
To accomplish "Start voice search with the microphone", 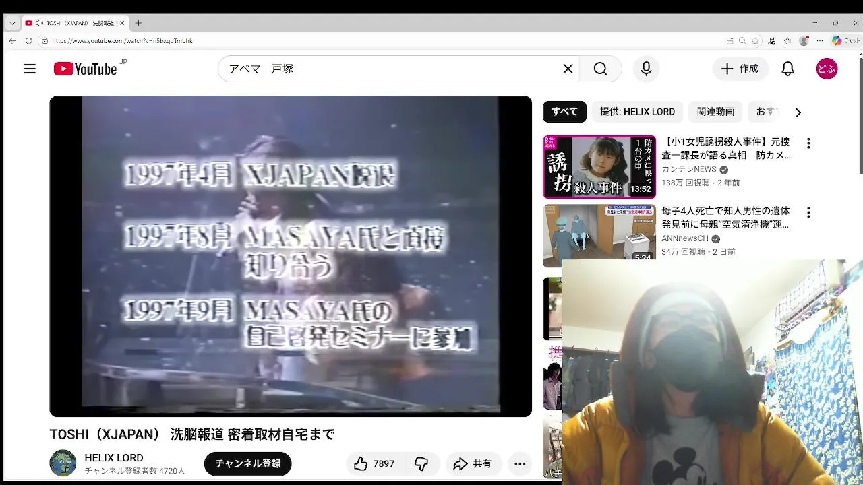I will (646, 69).
